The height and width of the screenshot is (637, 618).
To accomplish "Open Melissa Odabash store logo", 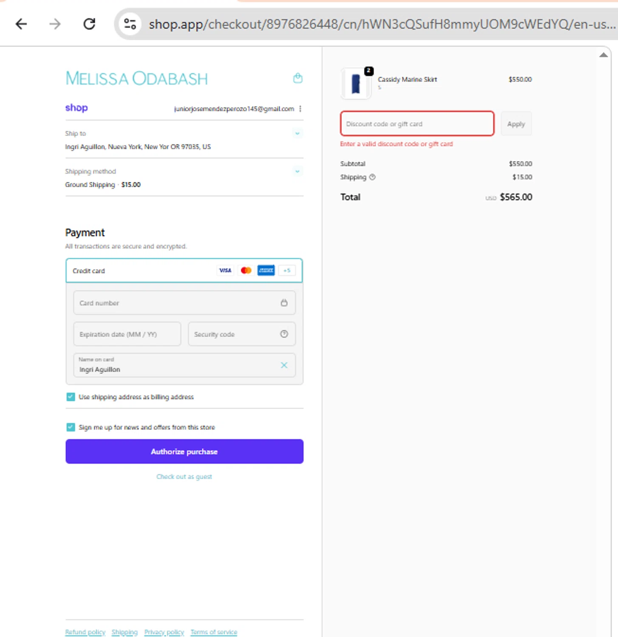I will tap(137, 79).
